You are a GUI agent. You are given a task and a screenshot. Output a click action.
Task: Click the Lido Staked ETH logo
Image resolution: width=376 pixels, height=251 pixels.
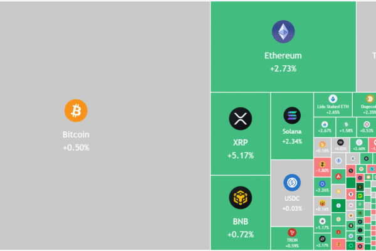pos(333,99)
